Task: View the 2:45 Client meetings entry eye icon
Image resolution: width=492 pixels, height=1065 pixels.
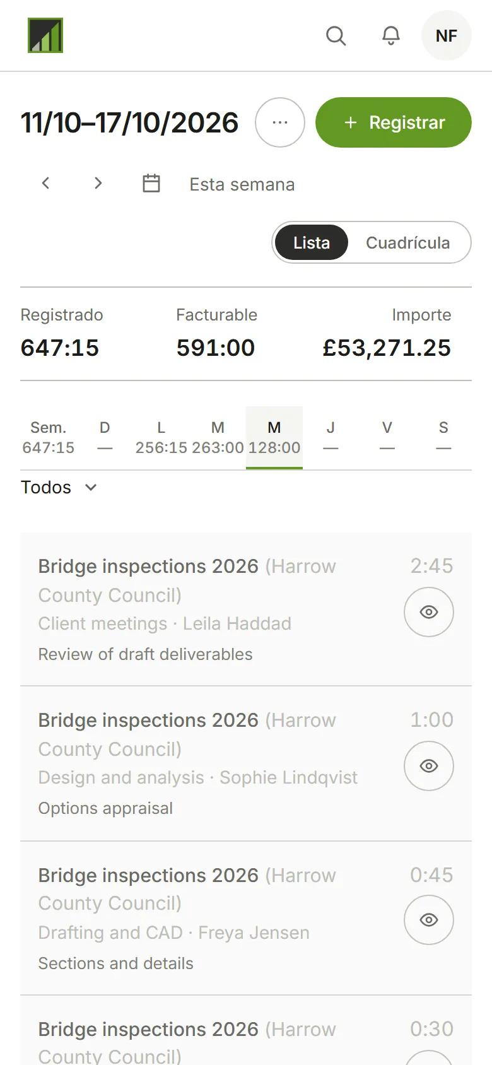Action: [429, 612]
